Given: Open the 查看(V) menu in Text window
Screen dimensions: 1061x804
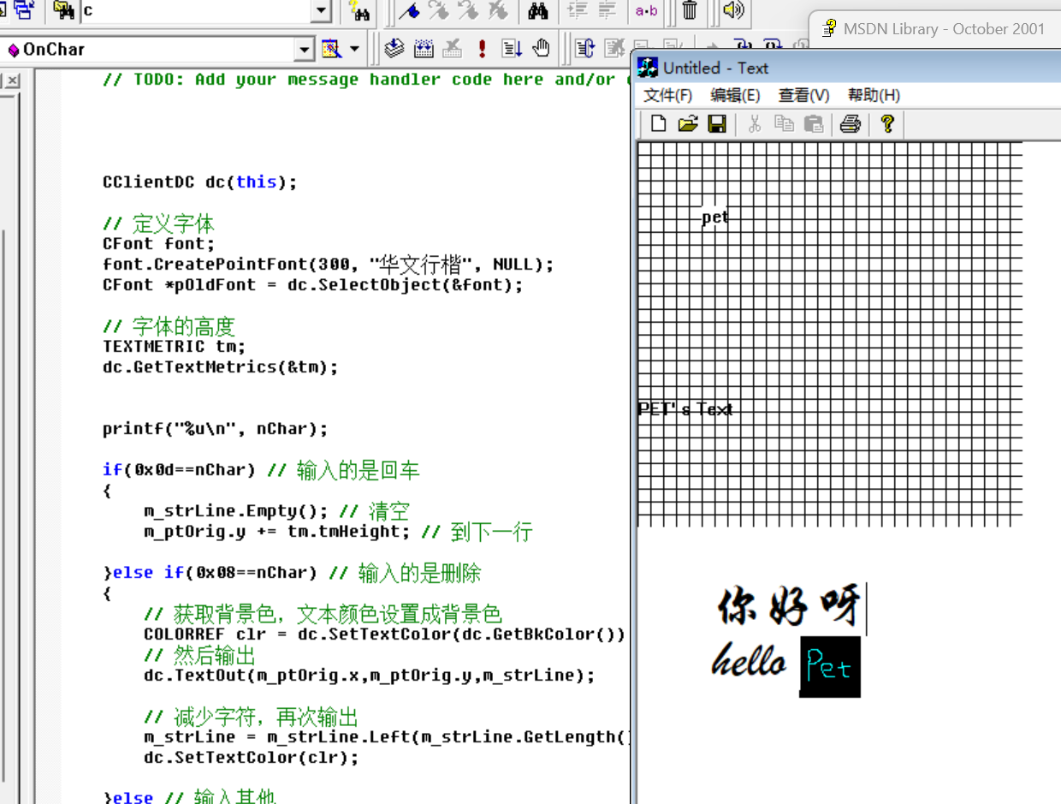Looking at the screenshot, I should (803, 95).
